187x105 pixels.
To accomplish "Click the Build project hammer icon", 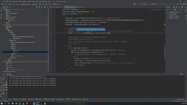I will tap(138, 4).
